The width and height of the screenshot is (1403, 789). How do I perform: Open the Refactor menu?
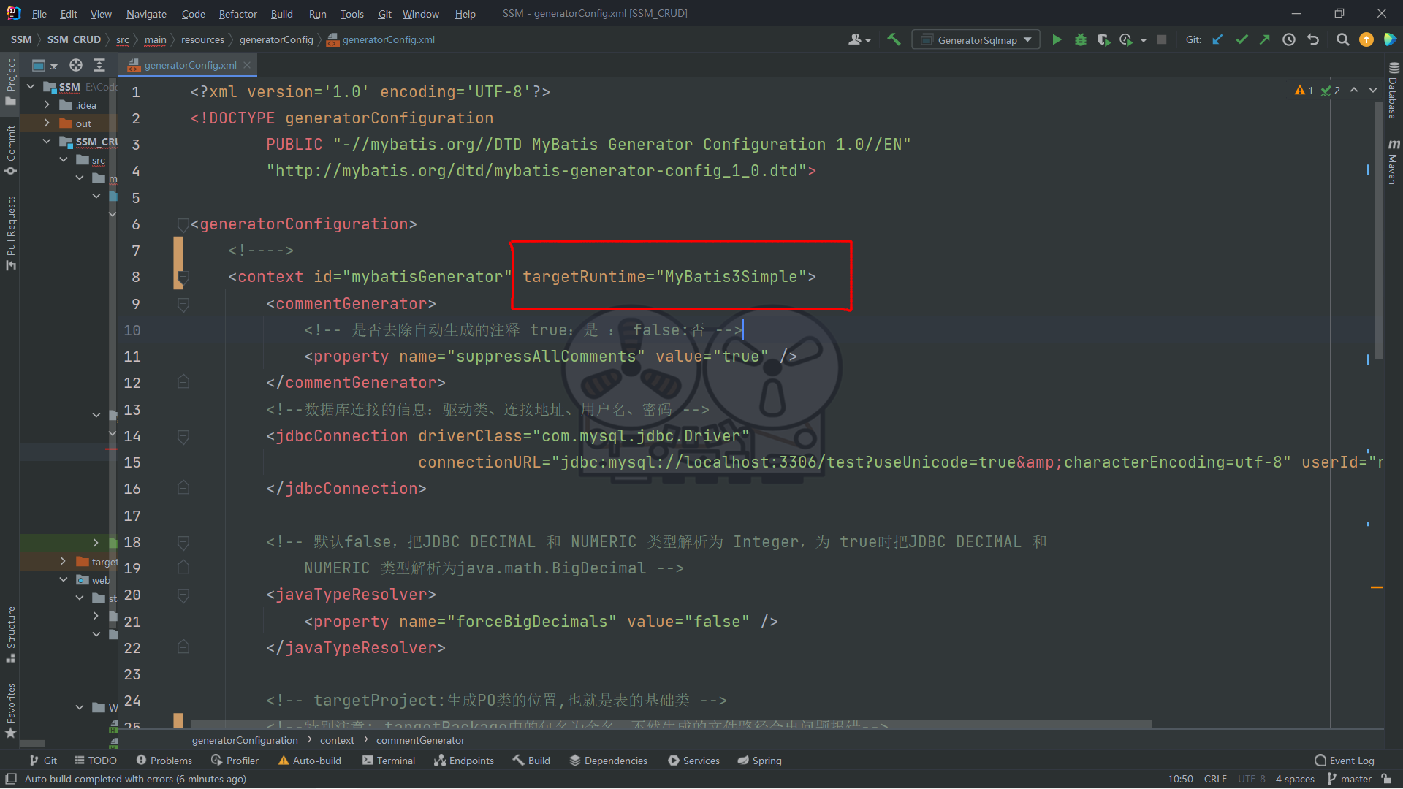pyautogui.click(x=237, y=14)
